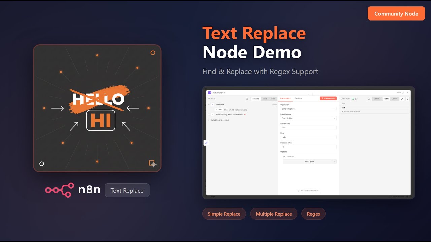Click the Docs external link

pos(400,93)
